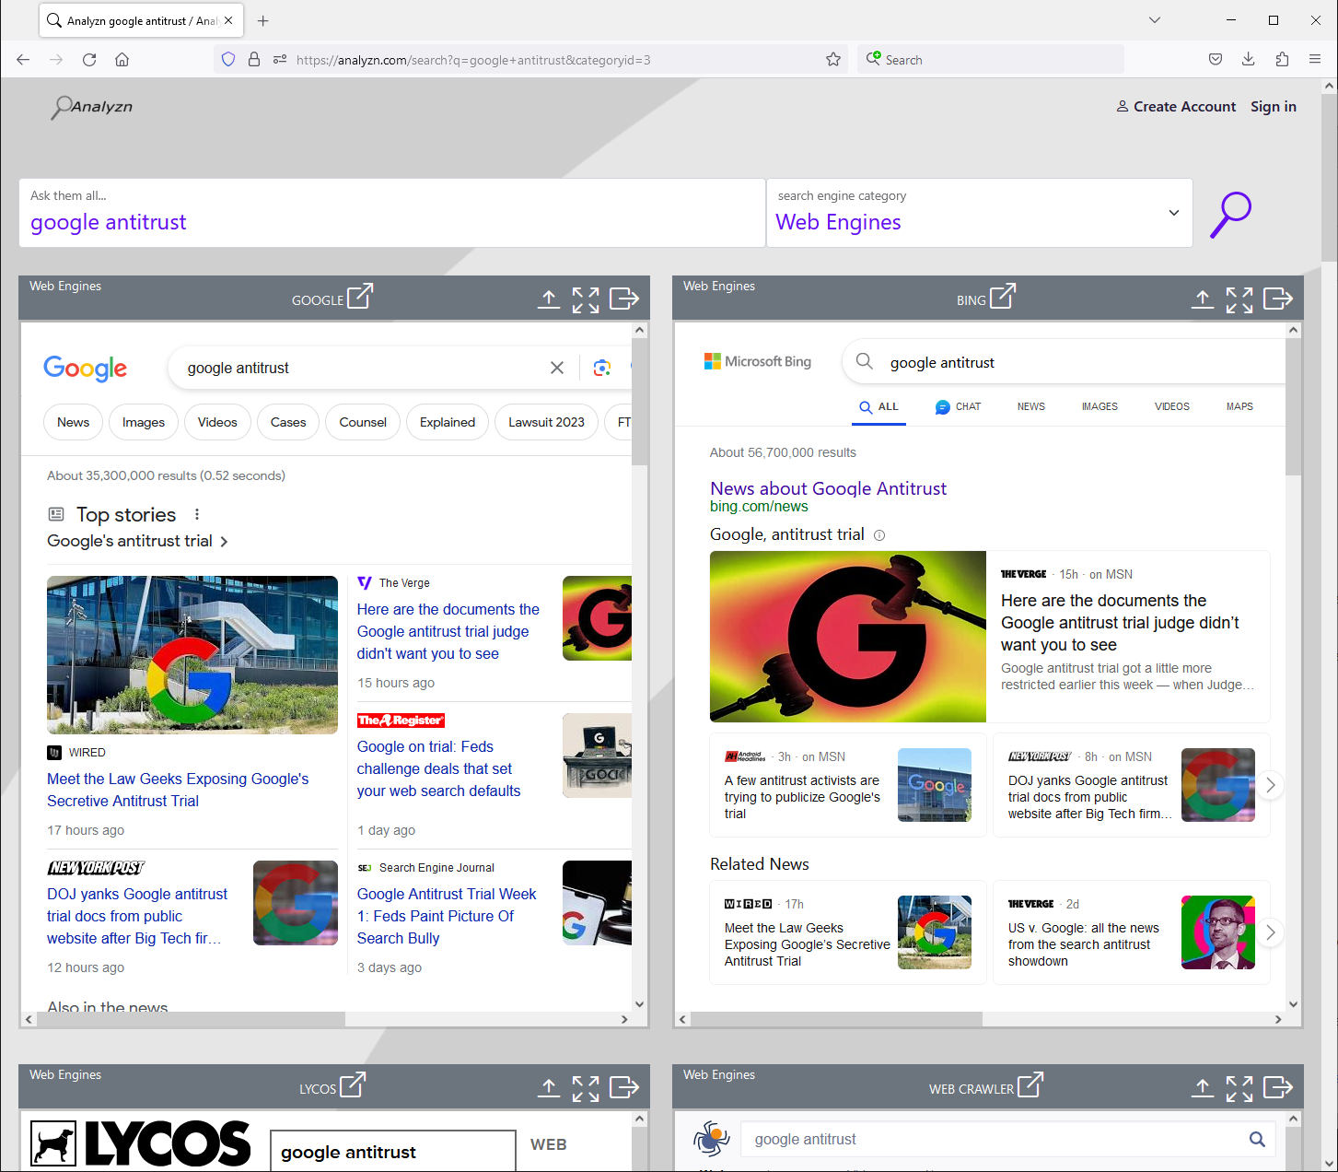The width and height of the screenshot is (1338, 1172).
Task: Open Google panel in external window
Action: (x=359, y=296)
